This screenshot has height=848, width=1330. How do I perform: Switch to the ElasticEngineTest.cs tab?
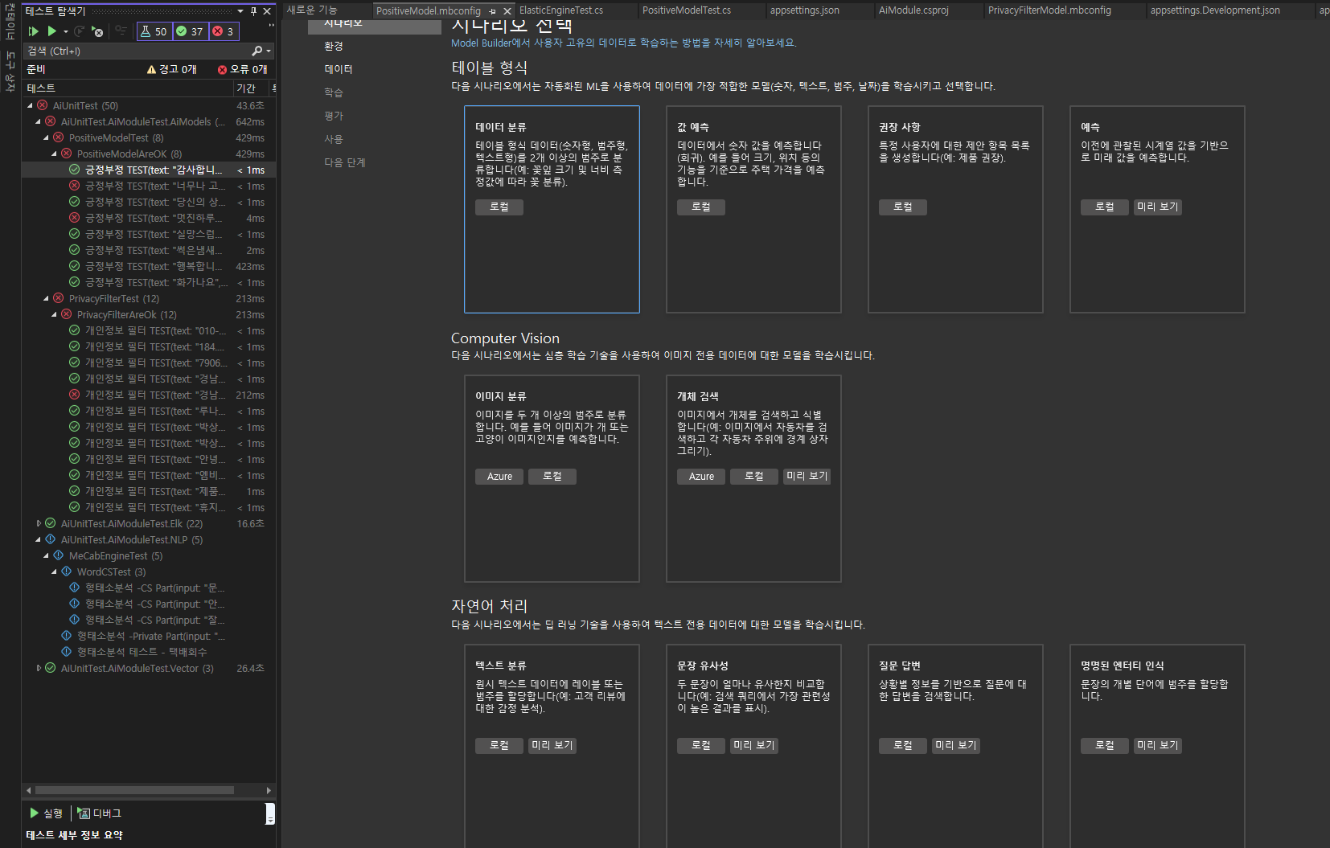pyautogui.click(x=560, y=10)
